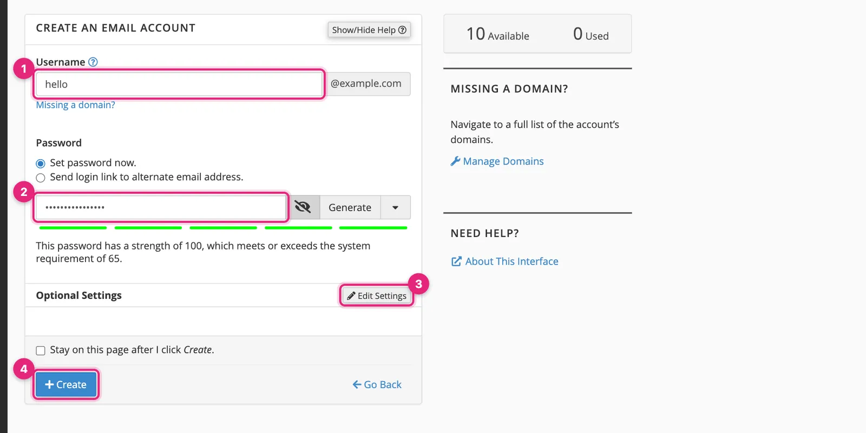Click the Generate password button

(x=350, y=207)
